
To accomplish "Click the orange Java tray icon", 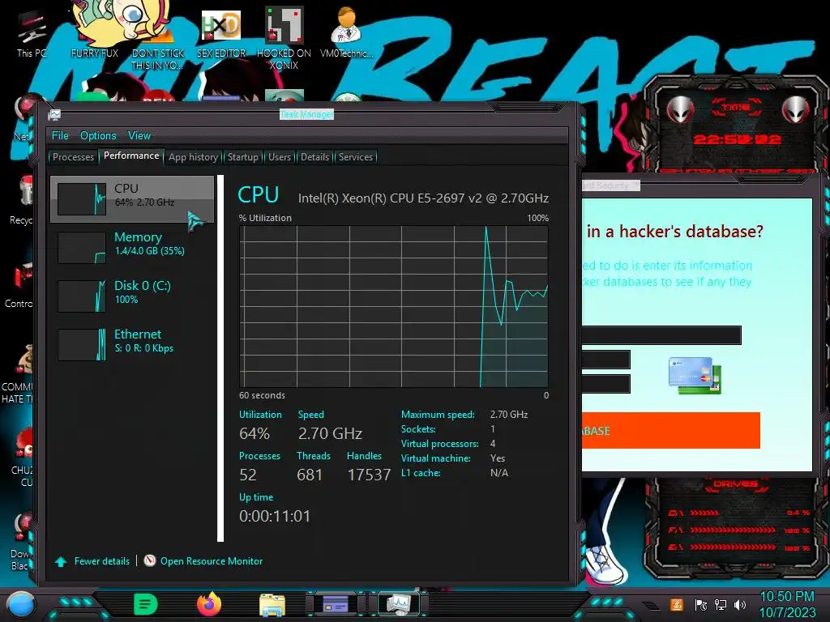I will click(x=677, y=604).
